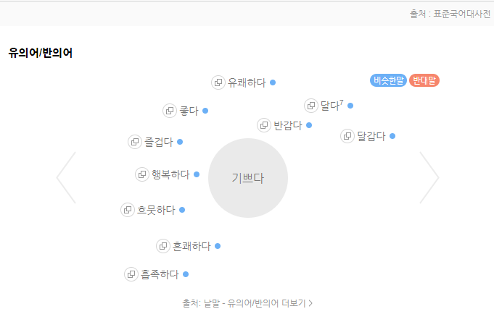Click the copy icon beside 유쾌하다
Image resolution: width=494 pixels, height=322 pixels.
coord(218,82)
